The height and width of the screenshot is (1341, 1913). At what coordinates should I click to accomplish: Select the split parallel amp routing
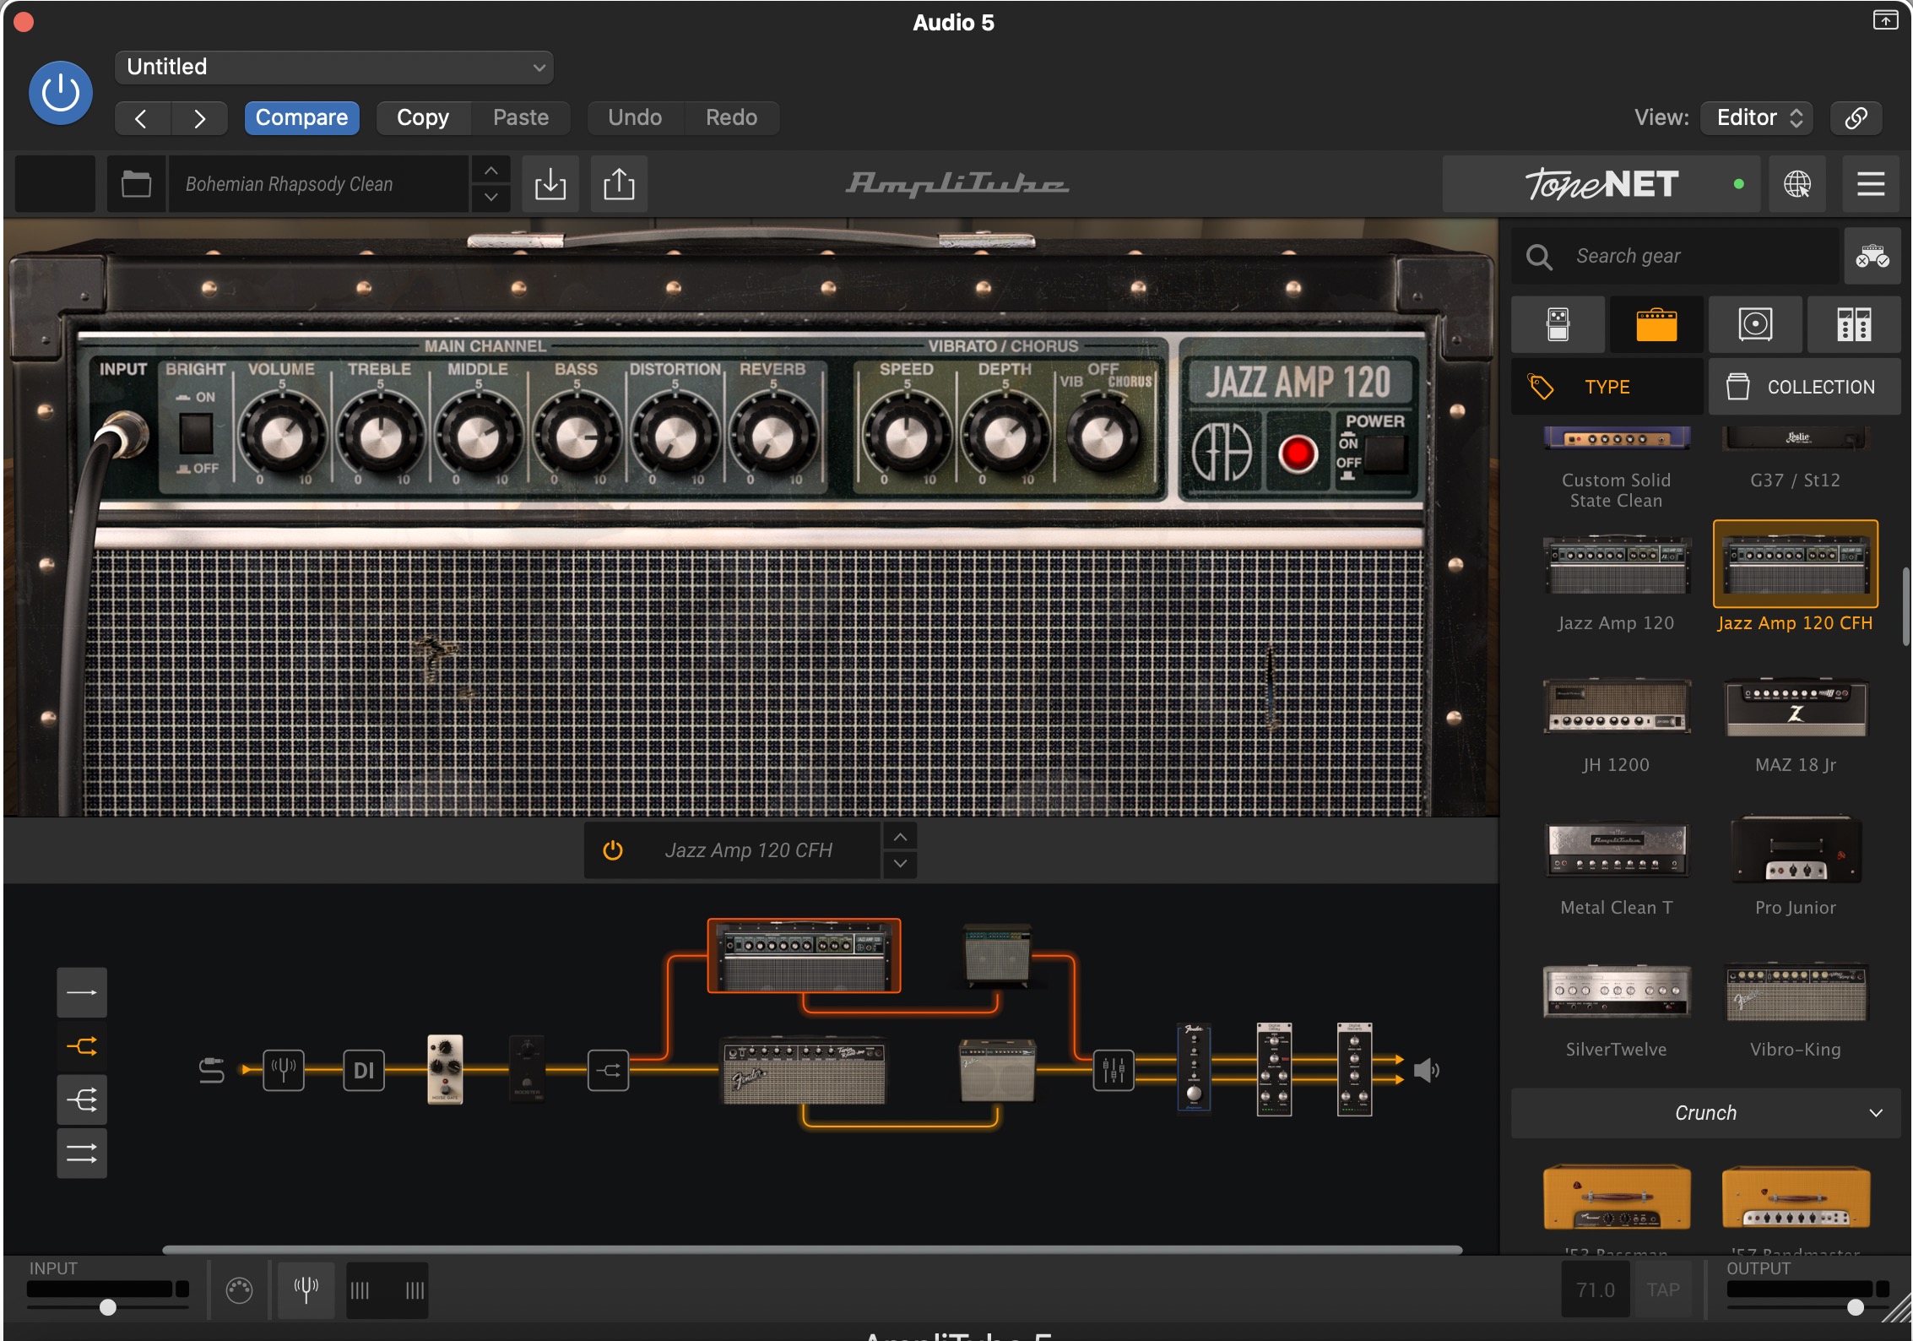pos(82,1046)
